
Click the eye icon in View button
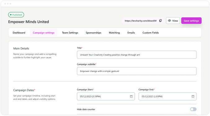tap(169, 21)
